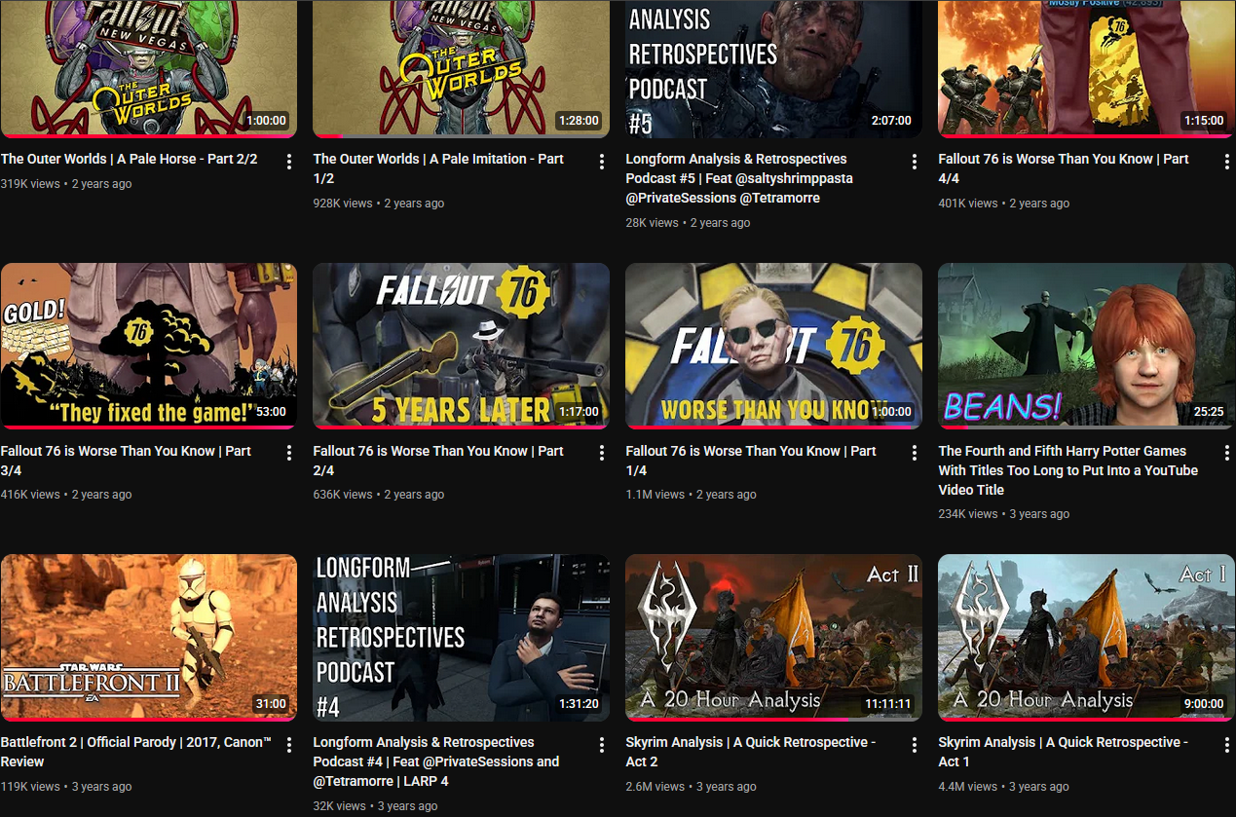Click 31:00 duration badge on Battlefront II
Image resolution: width=1236 pixels, height=817 pixels.
[271, 704]
